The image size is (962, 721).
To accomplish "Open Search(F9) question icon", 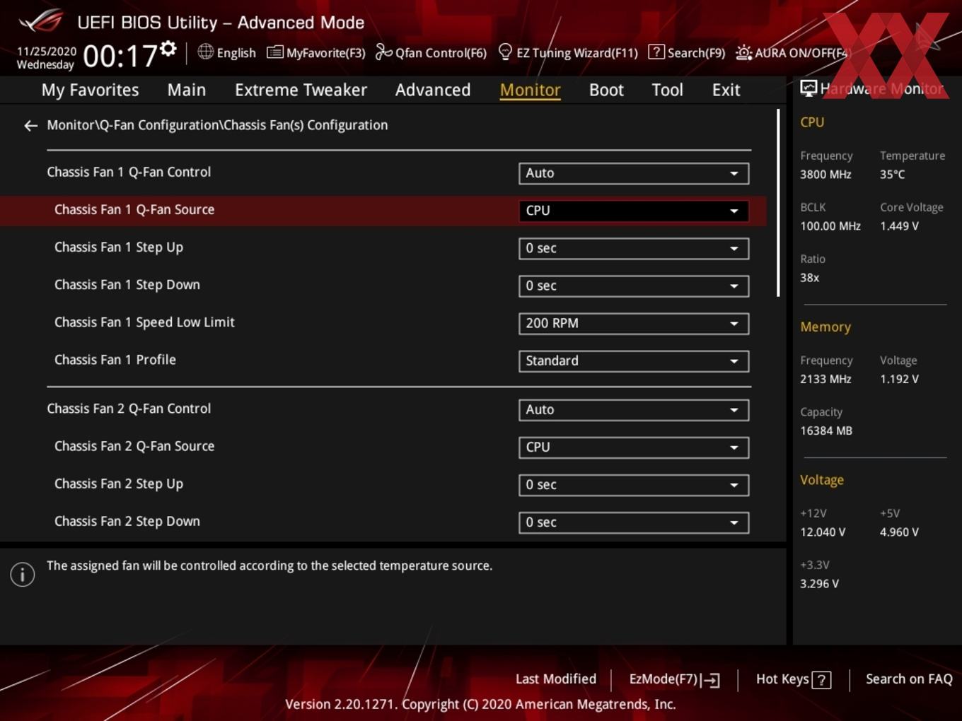I will tap(656, 52).
